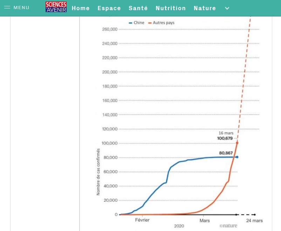Expand more categories with the chevron arrow

pos(227,8)
